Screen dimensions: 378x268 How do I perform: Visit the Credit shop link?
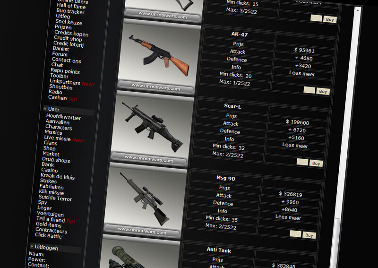click(x=68, y=38)
